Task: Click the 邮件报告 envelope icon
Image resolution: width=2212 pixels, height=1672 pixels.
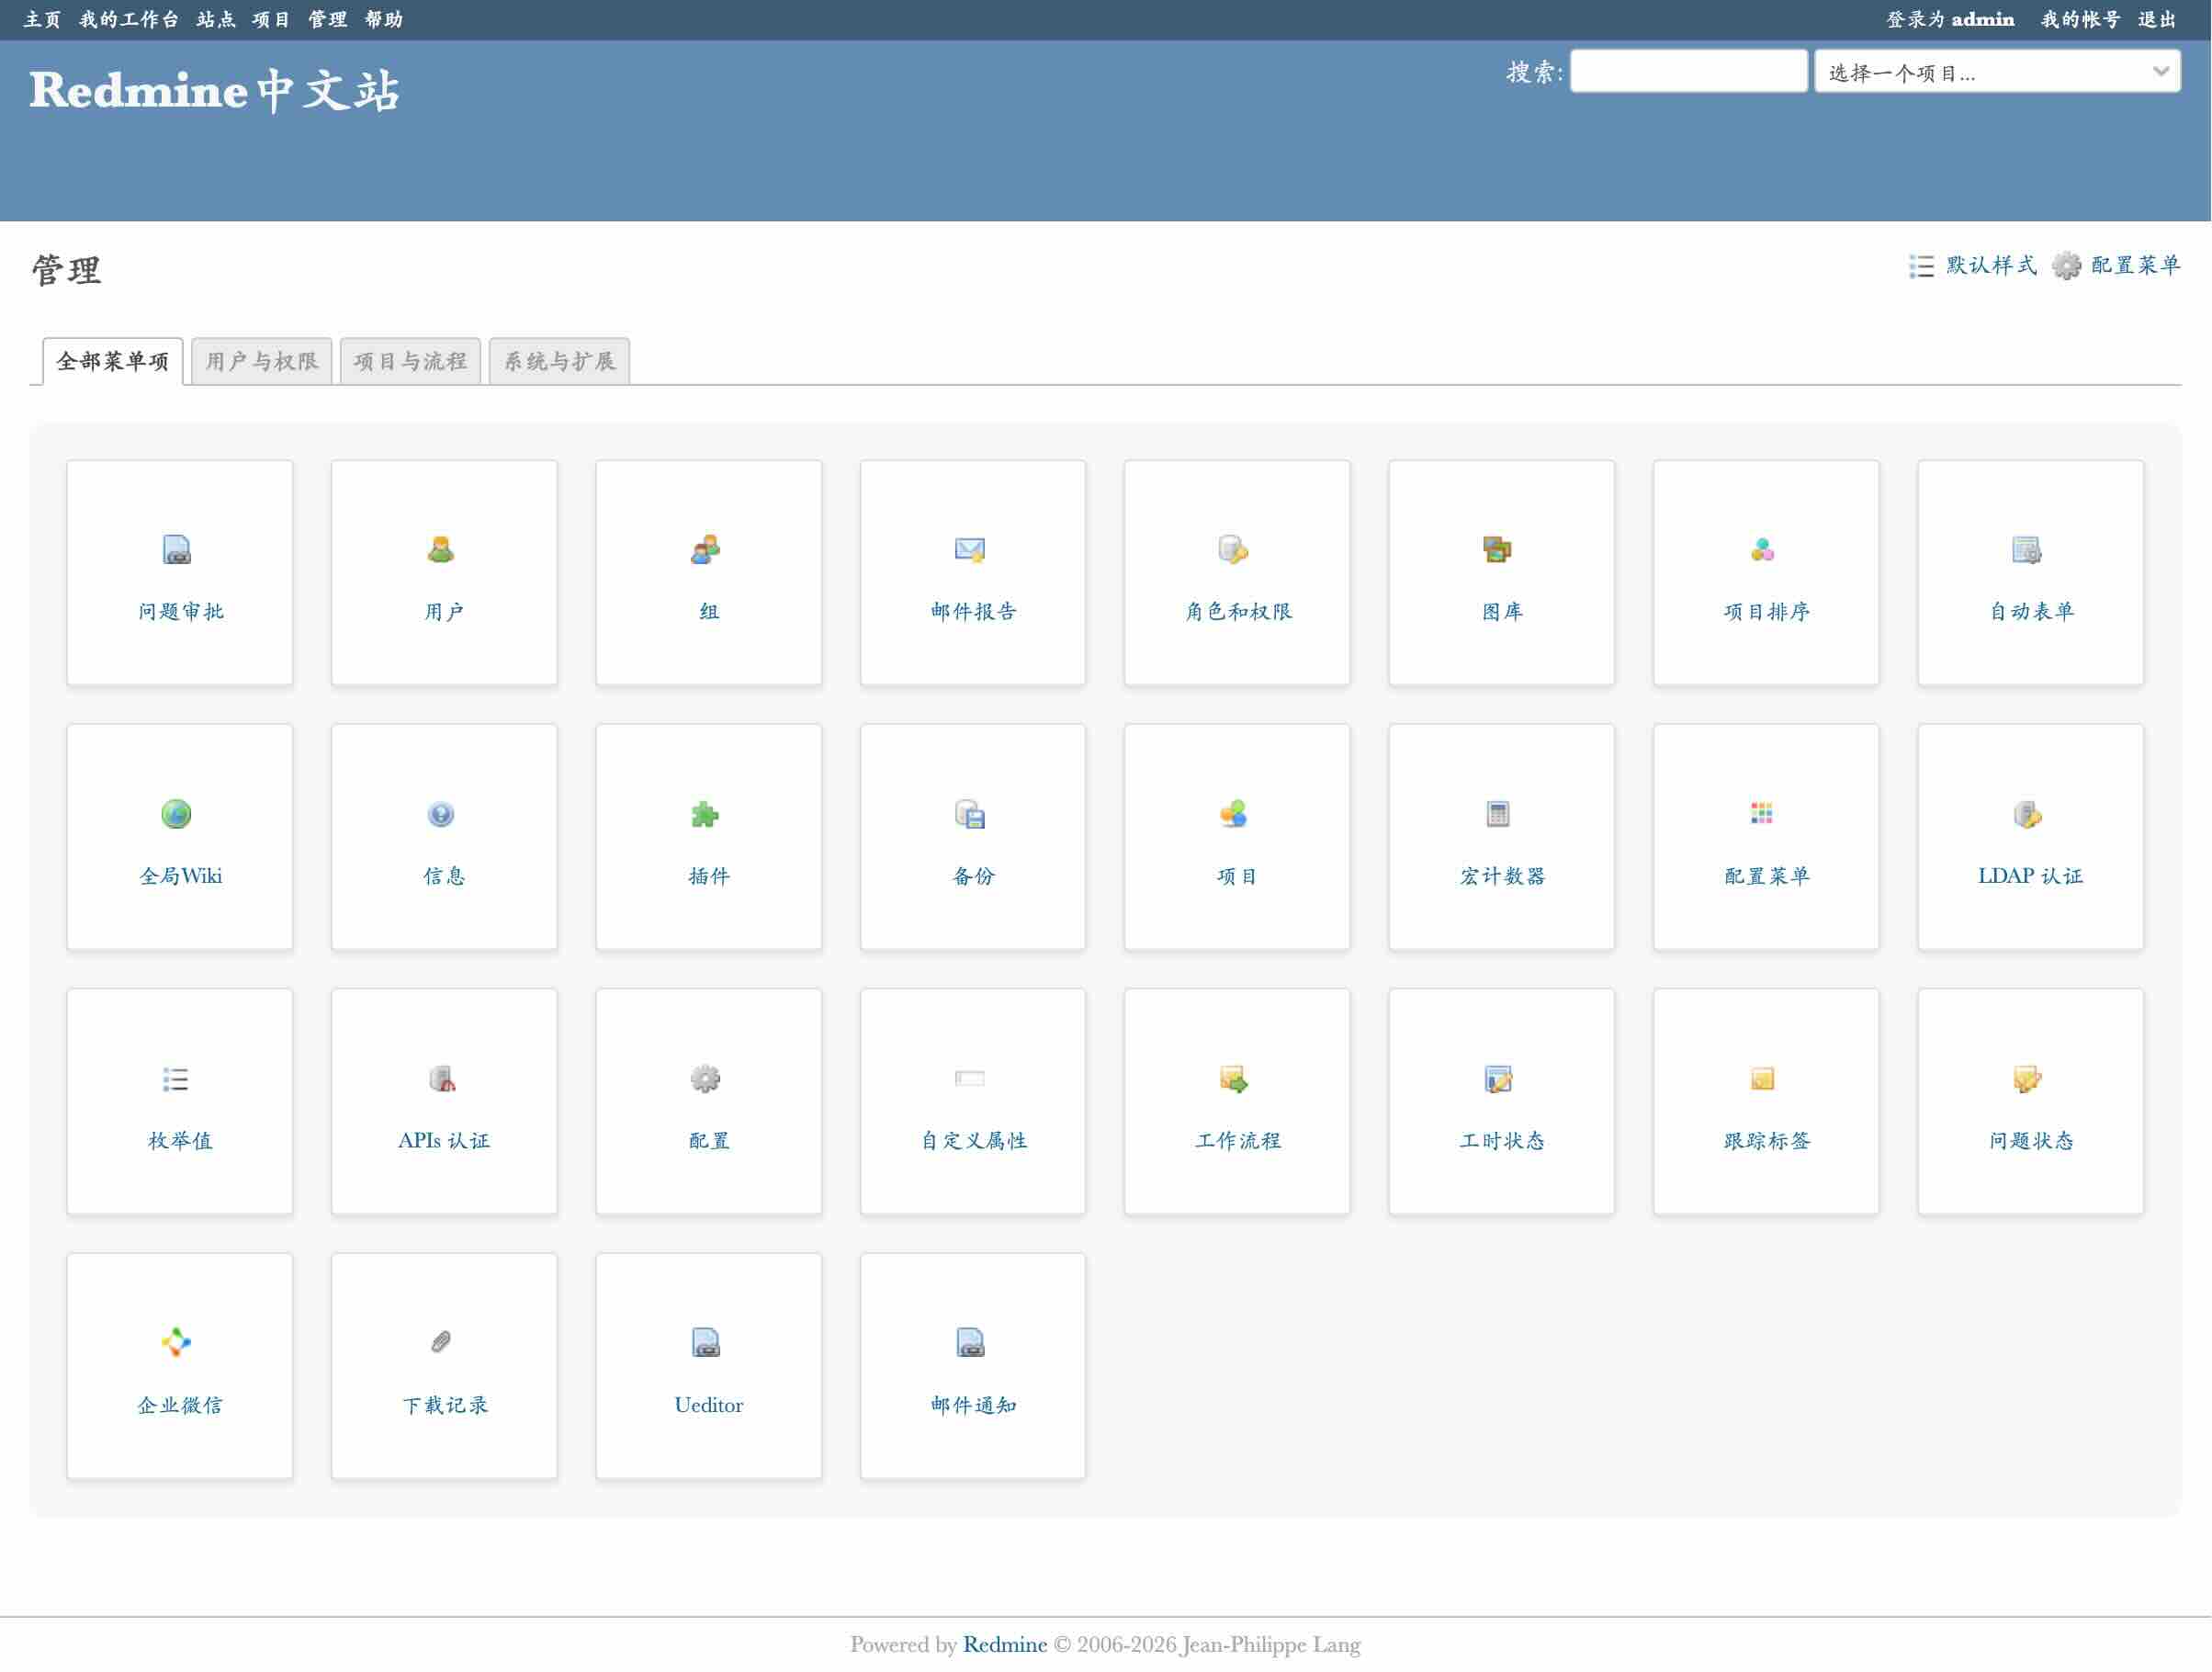Action: (970, 550)
